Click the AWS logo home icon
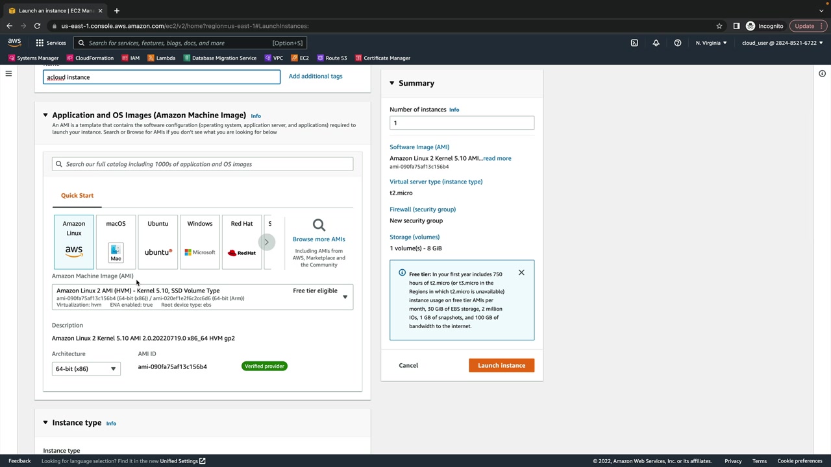The height and width of the screenshot is (467, 831). (14, 43)
